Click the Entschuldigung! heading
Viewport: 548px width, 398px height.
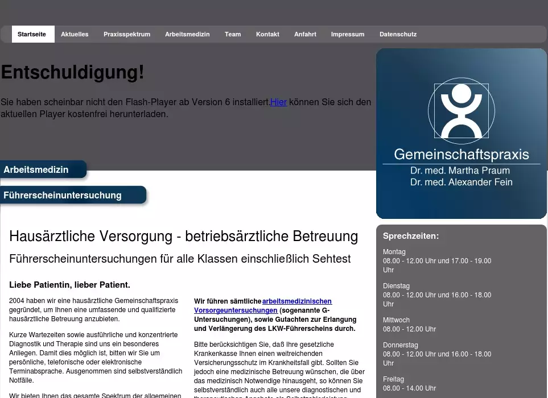(x=73, y=72)
